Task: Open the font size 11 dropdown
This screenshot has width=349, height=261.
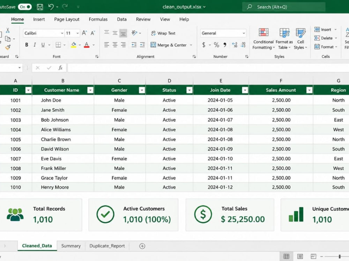Action: (x=77, y=33)
